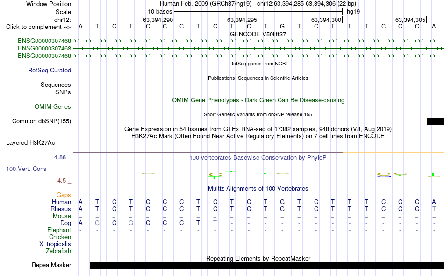Select the SNPs track label
The width and height of the screenshot is (444, 276).
point(63,92)
